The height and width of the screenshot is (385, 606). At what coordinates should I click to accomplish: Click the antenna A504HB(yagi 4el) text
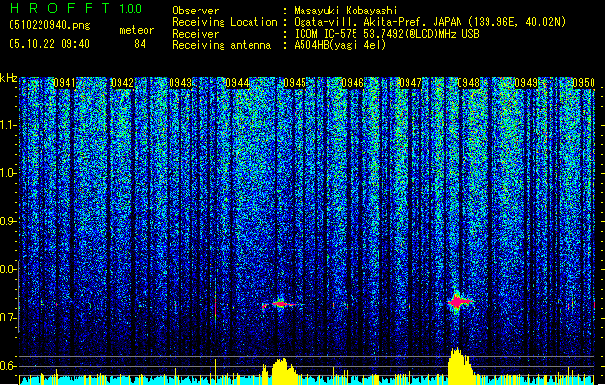(340, 45)
